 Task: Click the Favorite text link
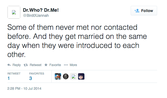[x=55, y=65]
